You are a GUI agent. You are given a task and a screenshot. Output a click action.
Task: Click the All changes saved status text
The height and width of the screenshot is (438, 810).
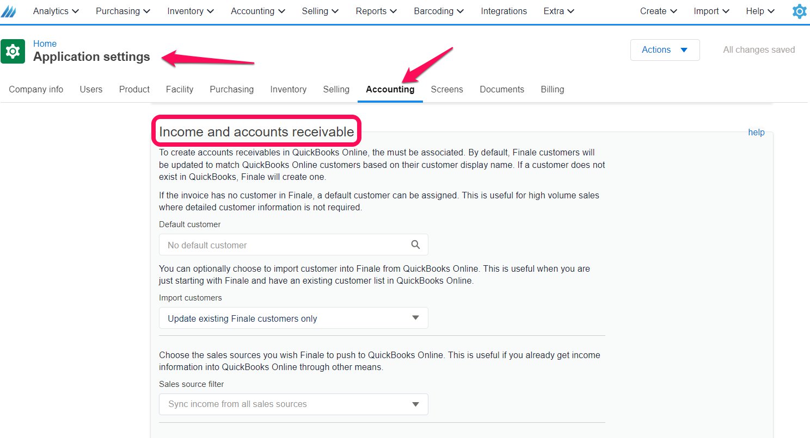[x=759, y=49]
